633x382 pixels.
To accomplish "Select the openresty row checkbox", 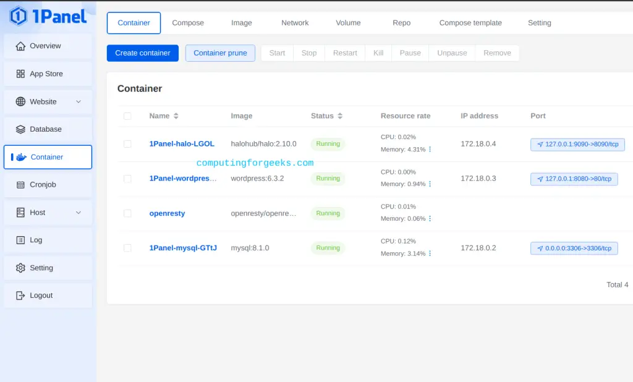I will 127,213.
